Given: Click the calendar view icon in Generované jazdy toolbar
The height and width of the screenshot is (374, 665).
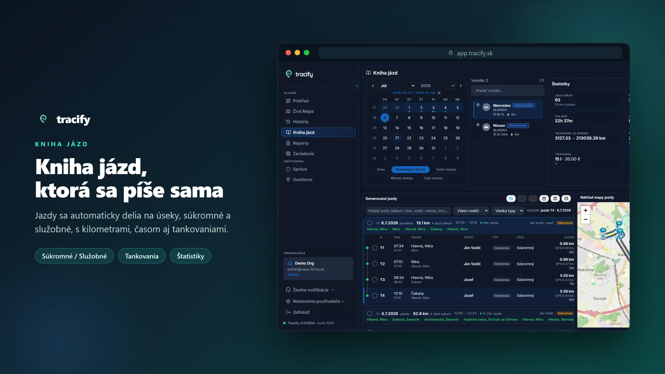Looking at the screenshot, I should pyautogui.click(x=544, y=198).
